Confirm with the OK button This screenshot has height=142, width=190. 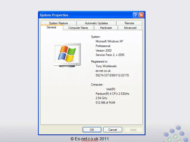[x=92, y=130]
